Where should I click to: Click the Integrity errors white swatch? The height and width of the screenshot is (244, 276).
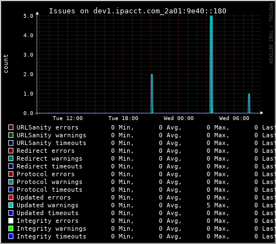(x=11, y=221)
